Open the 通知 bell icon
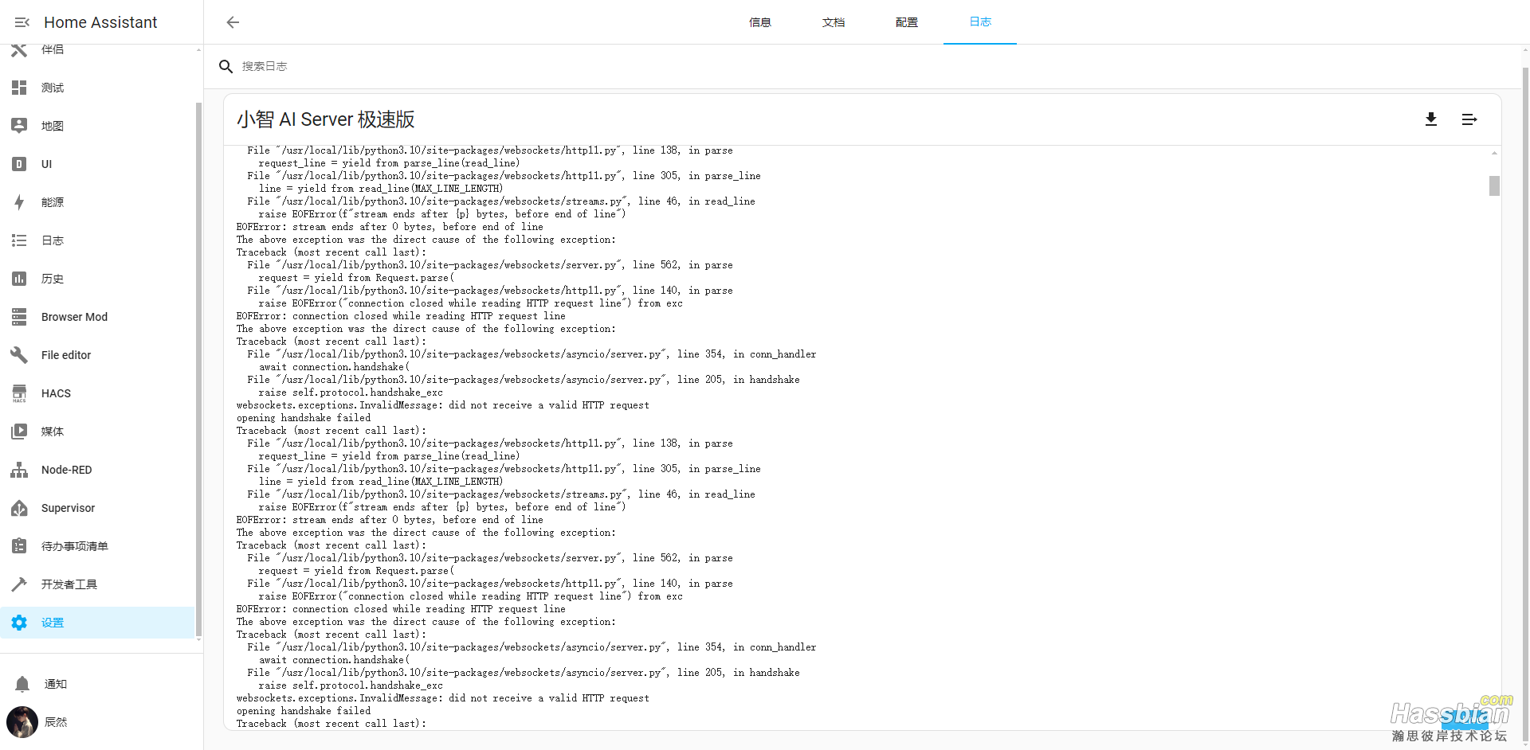1530x750 pixels. click(22, 684)
